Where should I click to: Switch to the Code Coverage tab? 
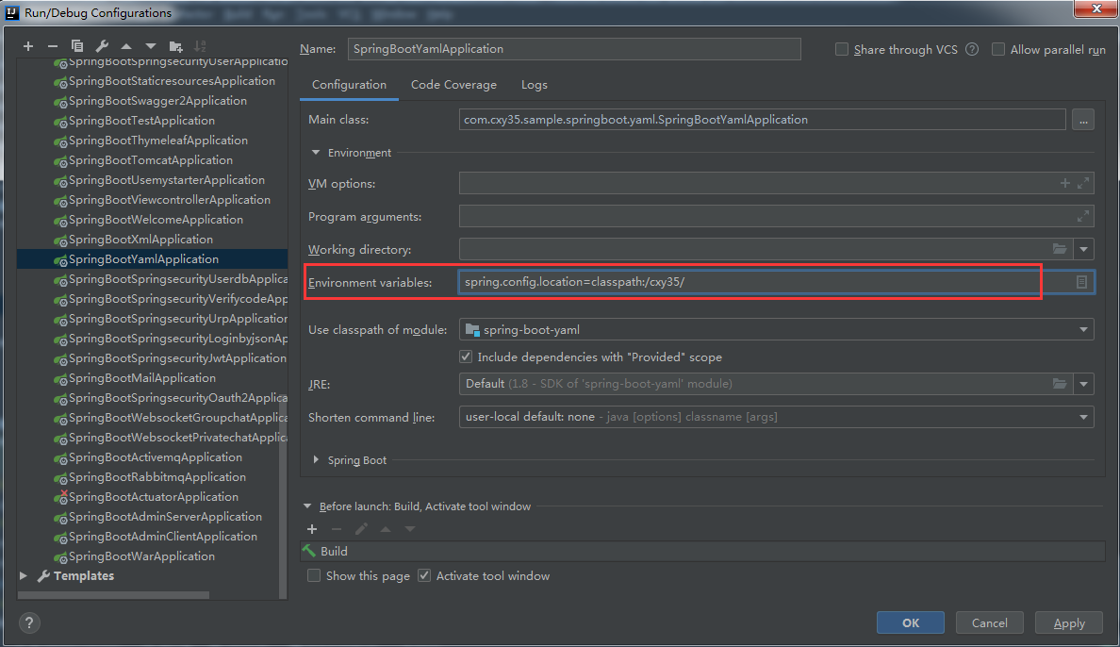(453, 84)
